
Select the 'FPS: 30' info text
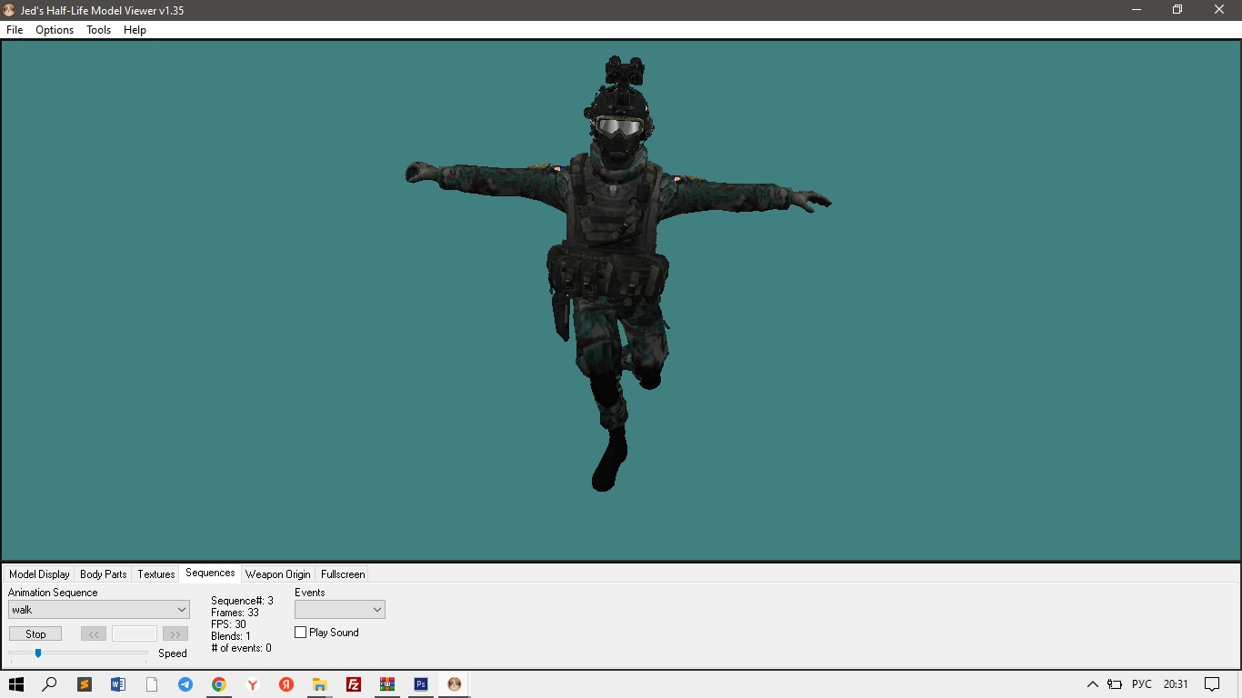[x=228, y=624]
